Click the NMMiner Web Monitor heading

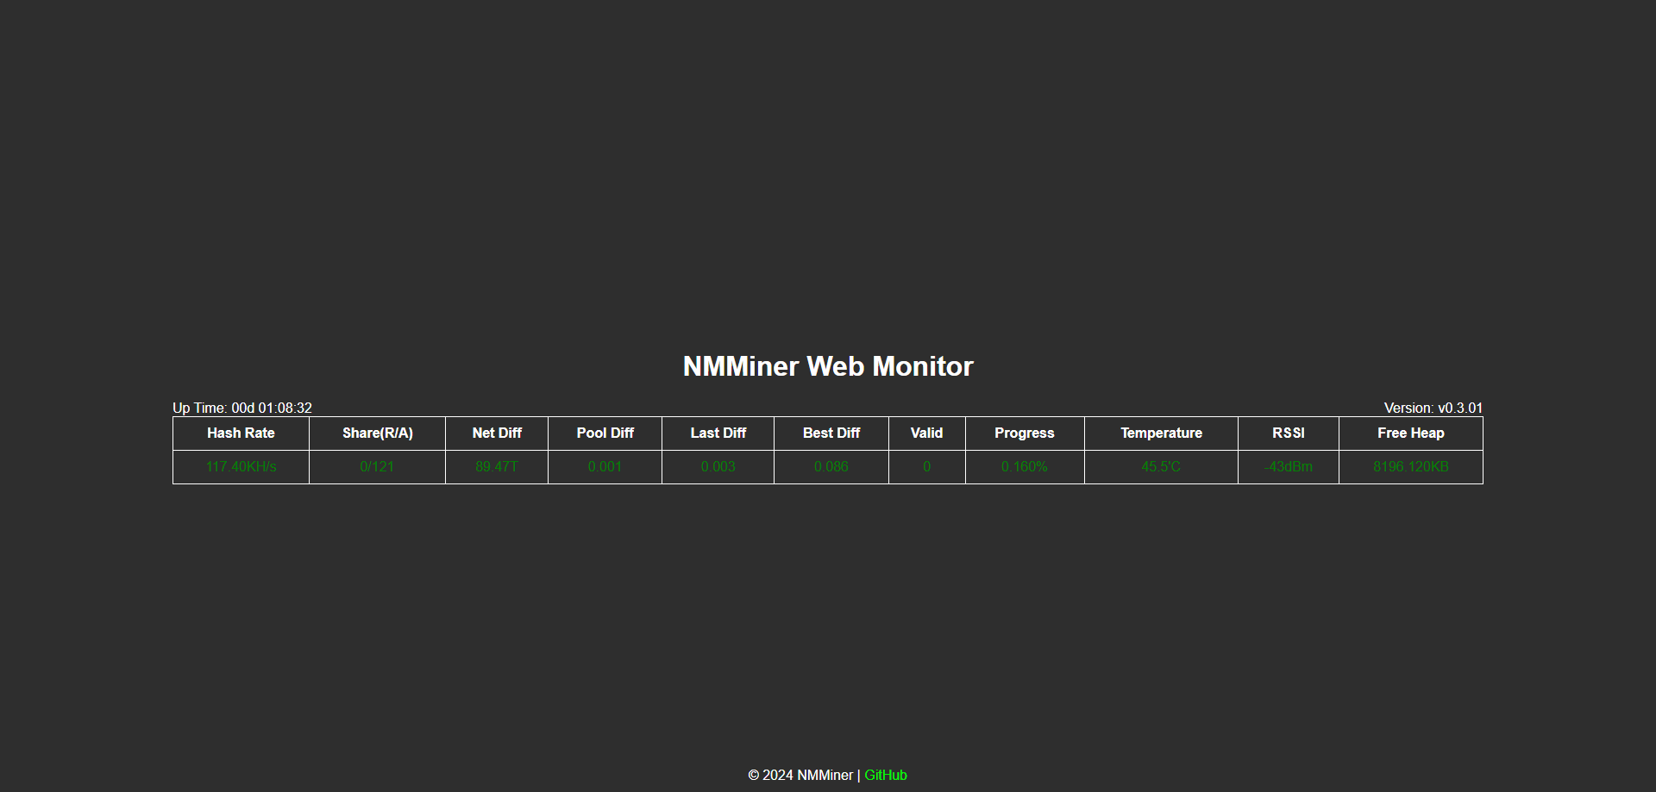click(828, 366)
